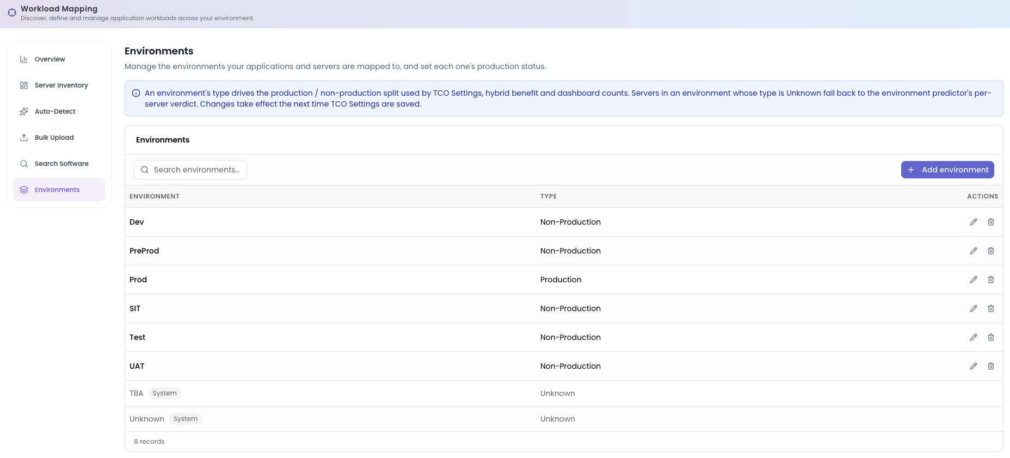Delete the Test environment
This screenshot has height=458, width=1010.
(991, 337)
